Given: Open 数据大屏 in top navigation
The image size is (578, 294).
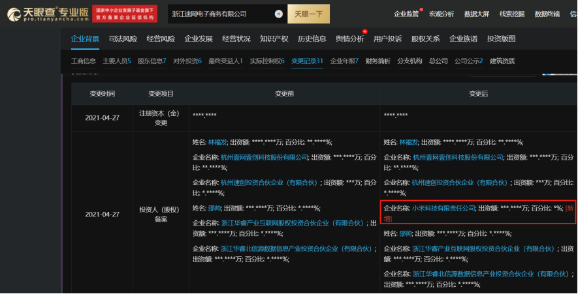Looking at the screenshot, I should coord(477,14).
